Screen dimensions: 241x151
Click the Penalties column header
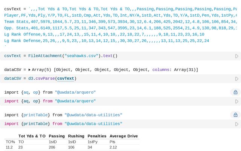tap(97, 136)
